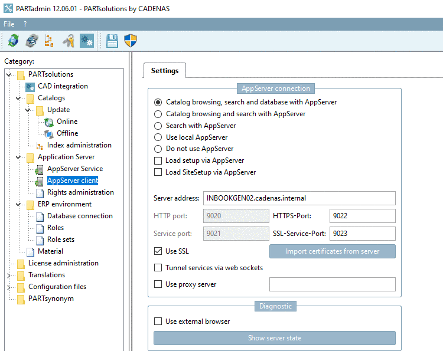Collapse the Application Server tree node
This screenshot has width=443, height=351.
point(18,157)
